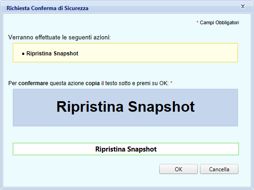Screen dimensions: 254x190
Task: Click the Campi Obbligatori label
Action: click(219, 22)
